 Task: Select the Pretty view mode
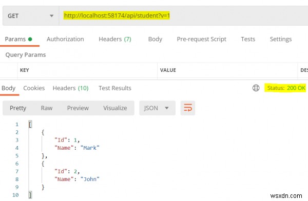pos(18,108)
